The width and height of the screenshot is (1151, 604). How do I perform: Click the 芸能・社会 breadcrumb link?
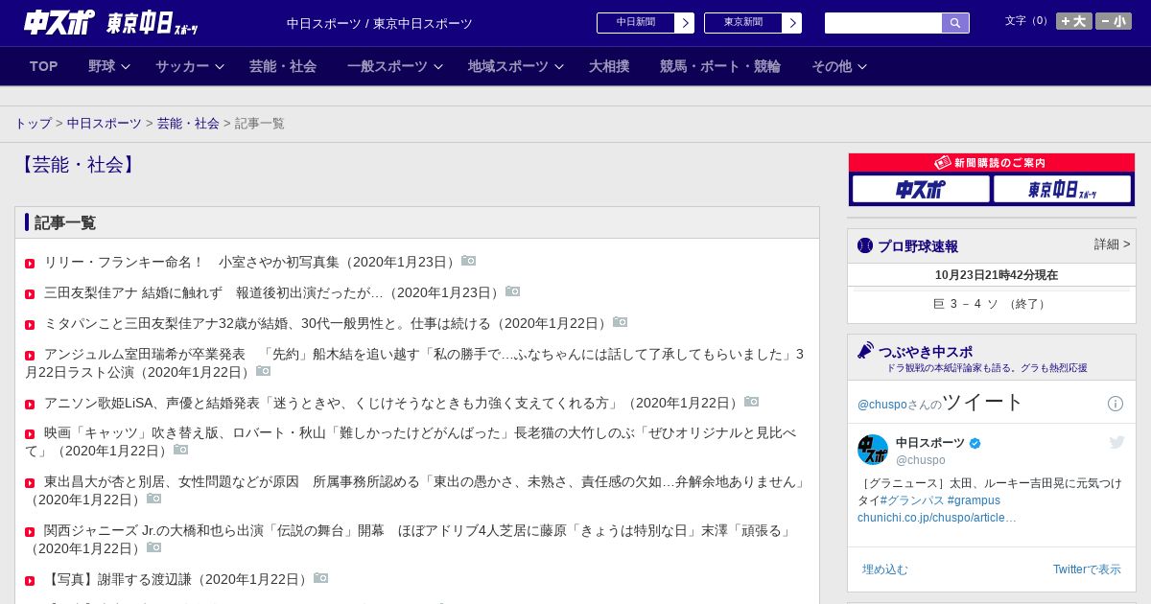188,124
